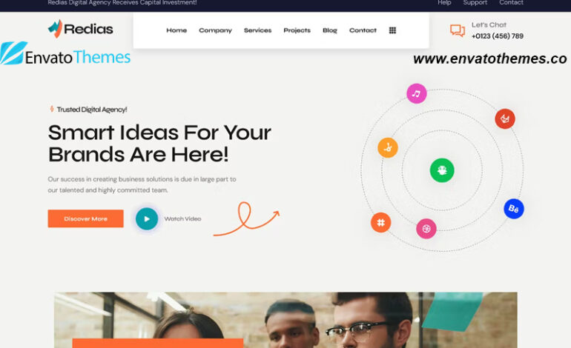Click the pink music note icon
571x348 pixels.
[x=416, y=93]
